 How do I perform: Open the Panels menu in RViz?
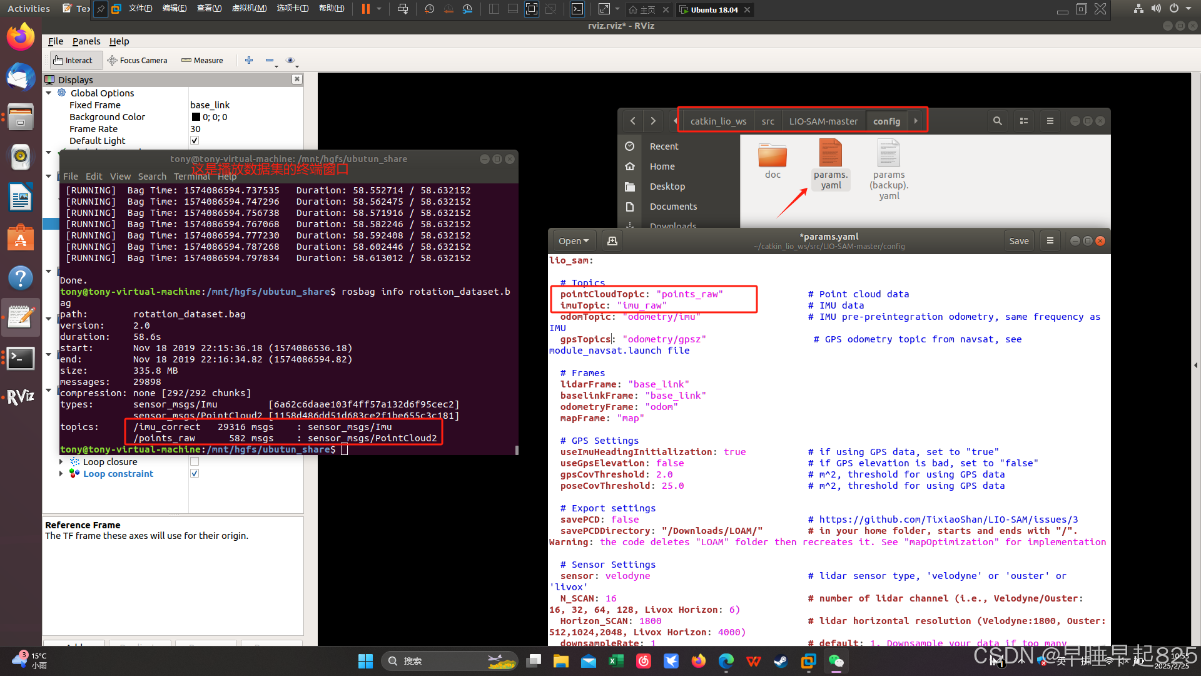point(86,41)
